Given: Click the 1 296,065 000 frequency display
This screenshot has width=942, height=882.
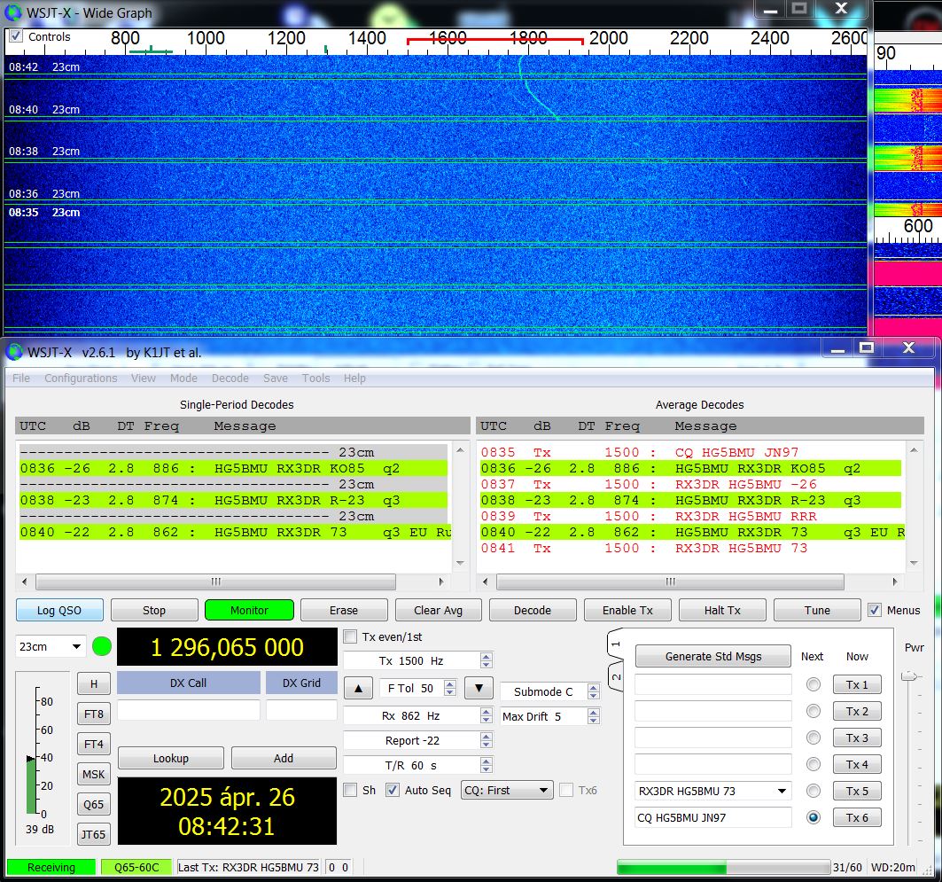Looking at the screenshot, I should (227, 646).
